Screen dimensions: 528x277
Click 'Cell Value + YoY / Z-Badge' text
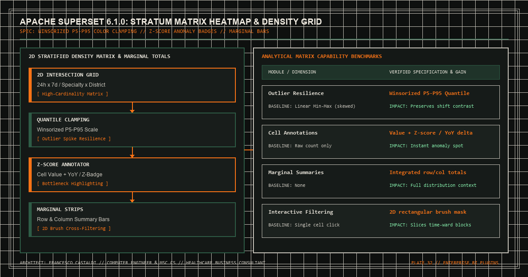[70, 175]
